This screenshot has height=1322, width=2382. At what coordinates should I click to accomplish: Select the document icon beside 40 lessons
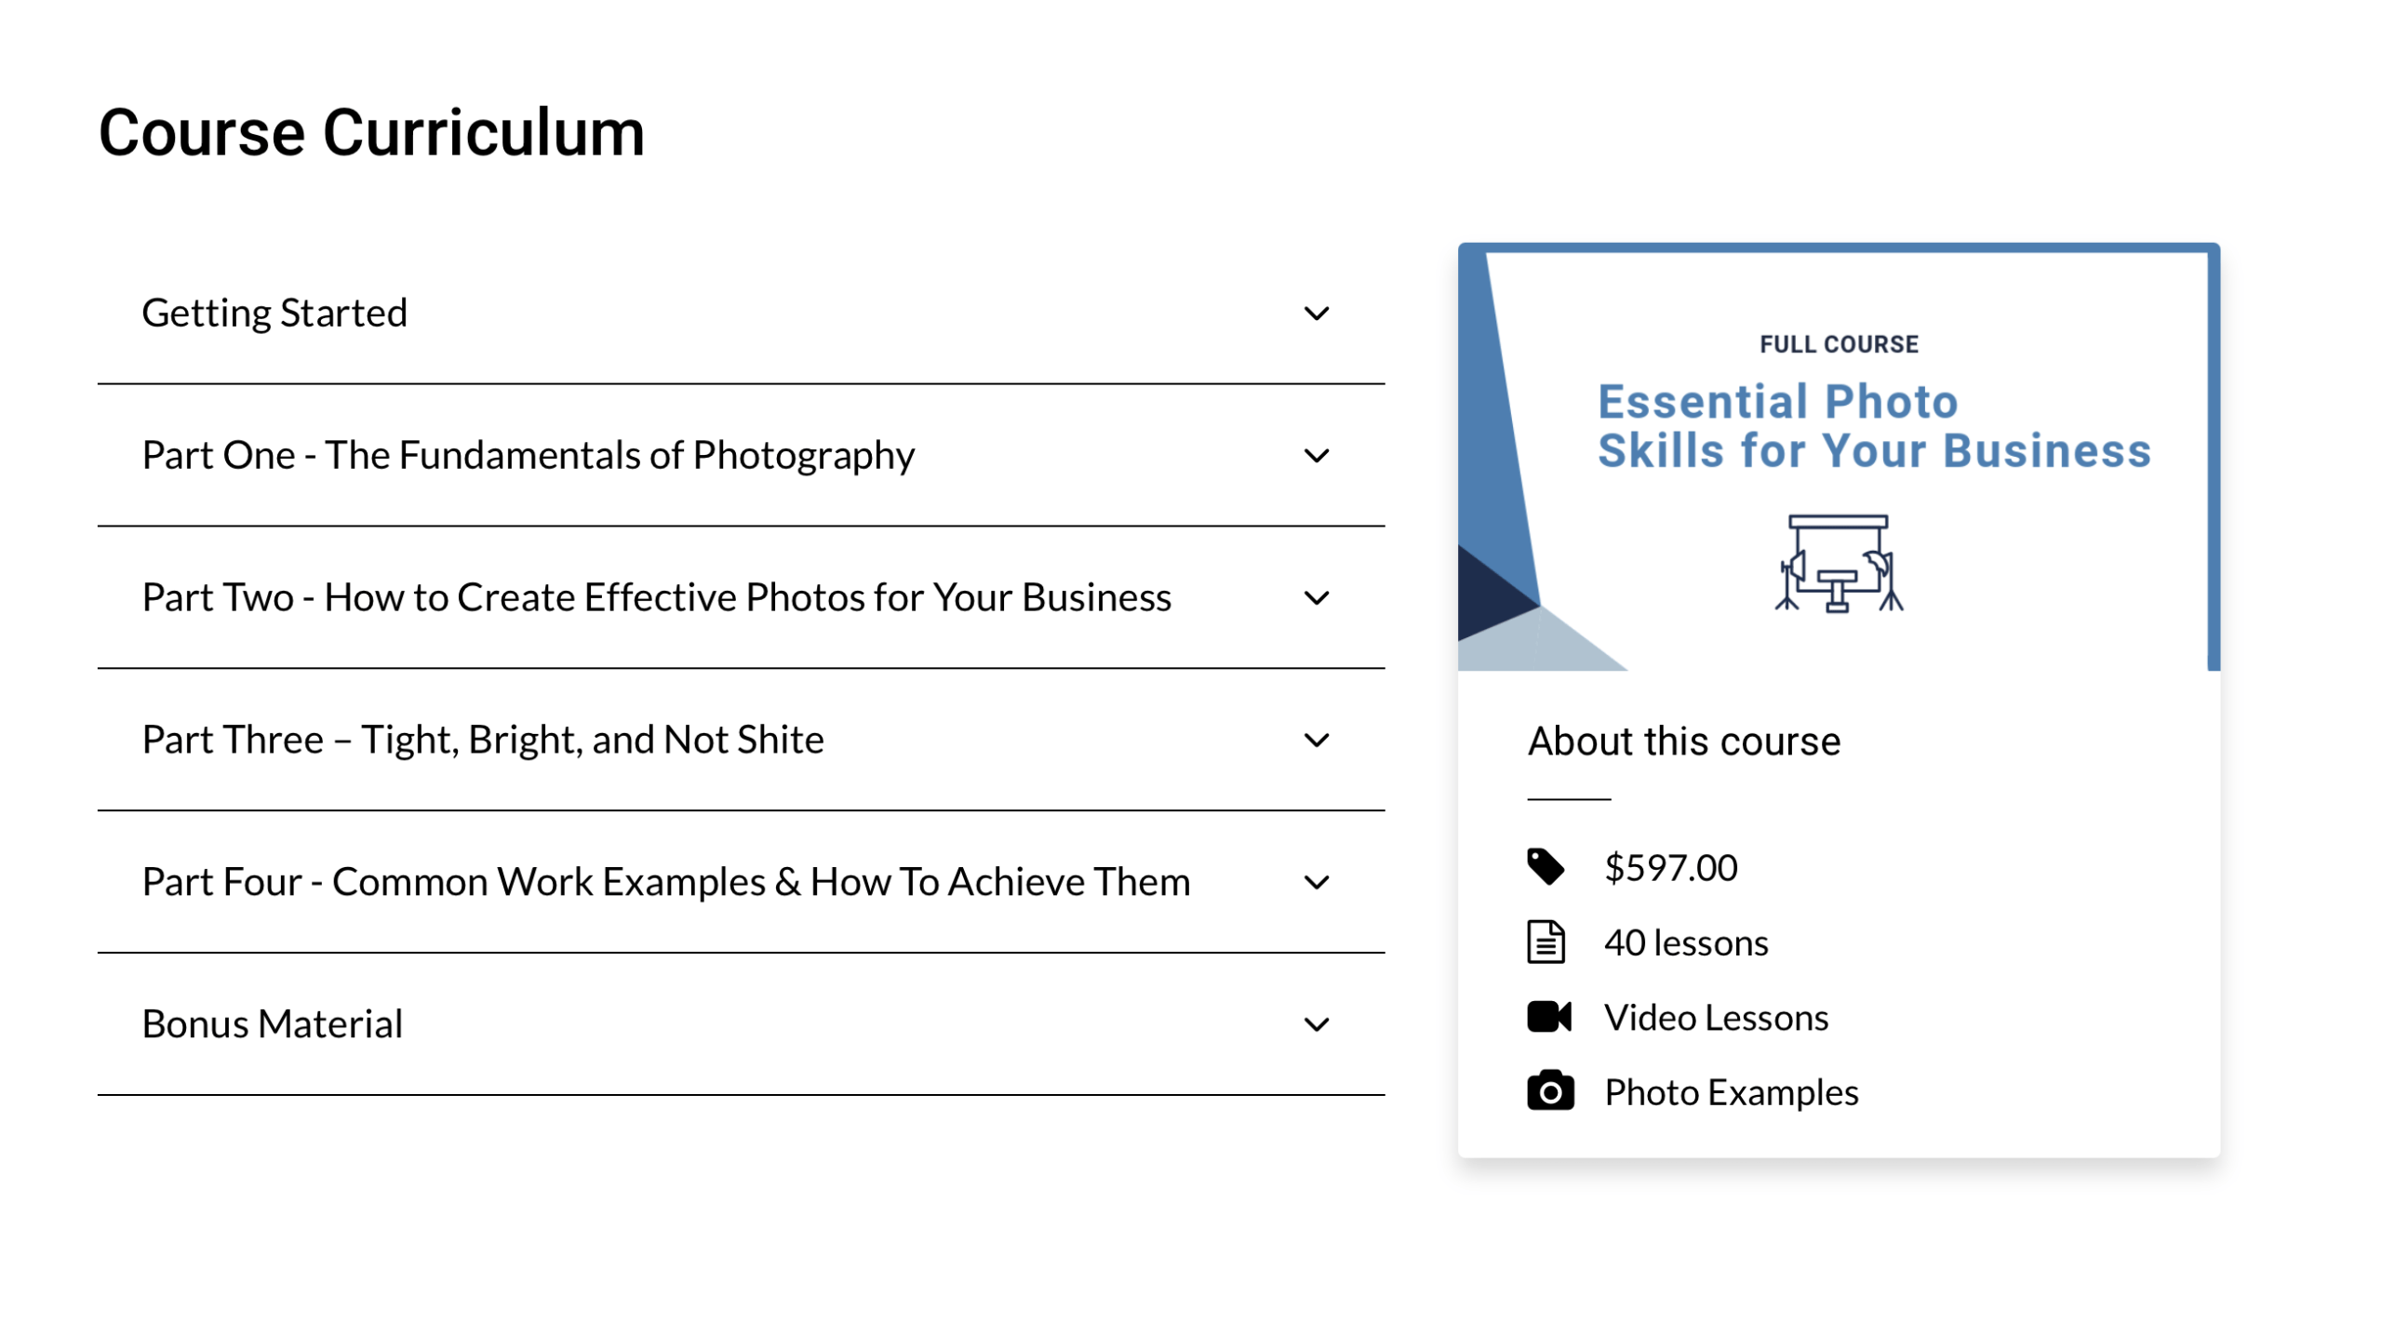pyautogui.click(x=1547, y=941)
